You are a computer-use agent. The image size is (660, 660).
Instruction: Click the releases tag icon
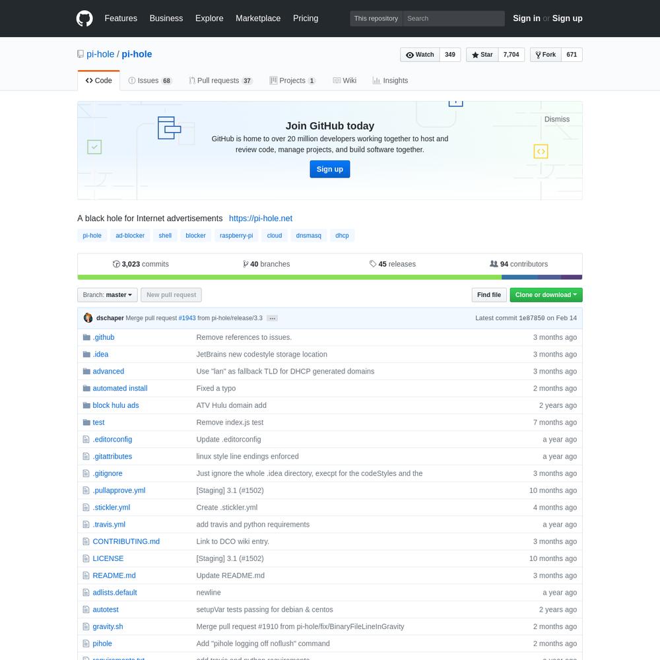373,263
